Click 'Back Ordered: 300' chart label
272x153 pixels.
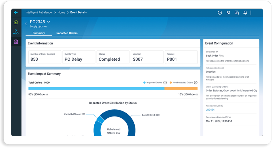point(151,115)
